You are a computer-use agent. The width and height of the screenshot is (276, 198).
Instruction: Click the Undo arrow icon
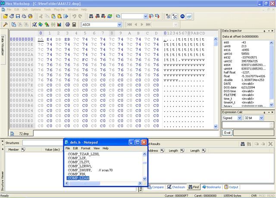coord(74,16)
